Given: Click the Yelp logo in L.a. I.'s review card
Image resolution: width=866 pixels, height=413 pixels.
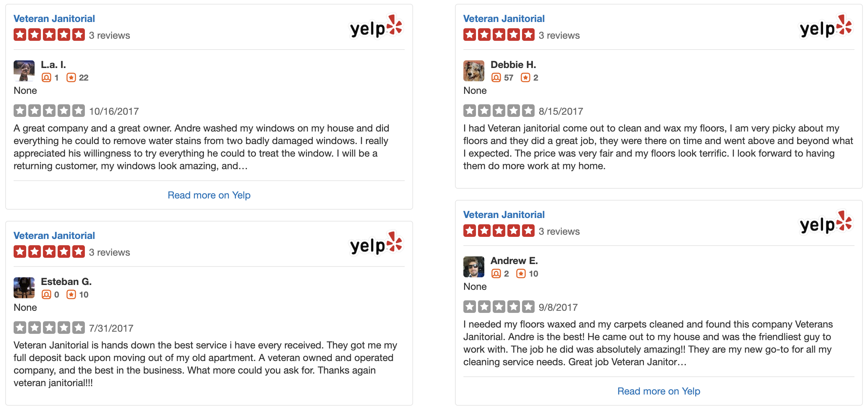Looking at the screenshot, I should tap(376, 27).
